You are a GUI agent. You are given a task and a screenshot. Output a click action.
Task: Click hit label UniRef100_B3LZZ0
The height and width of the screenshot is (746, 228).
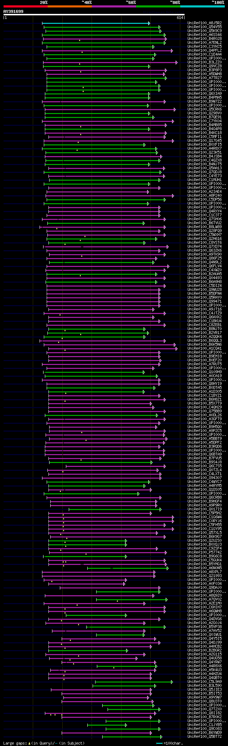coord(204,62)
